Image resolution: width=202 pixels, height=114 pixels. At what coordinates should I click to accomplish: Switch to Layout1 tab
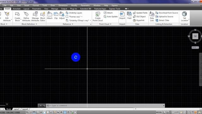pos(16,109)
